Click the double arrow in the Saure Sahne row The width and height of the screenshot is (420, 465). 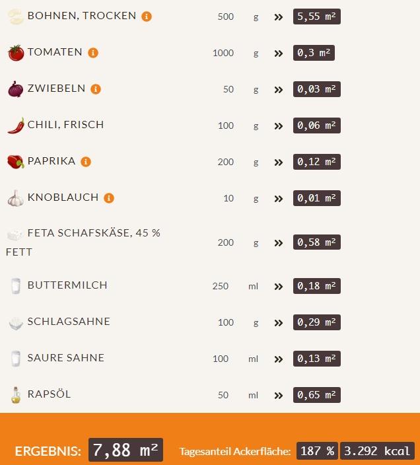(279, 359)
